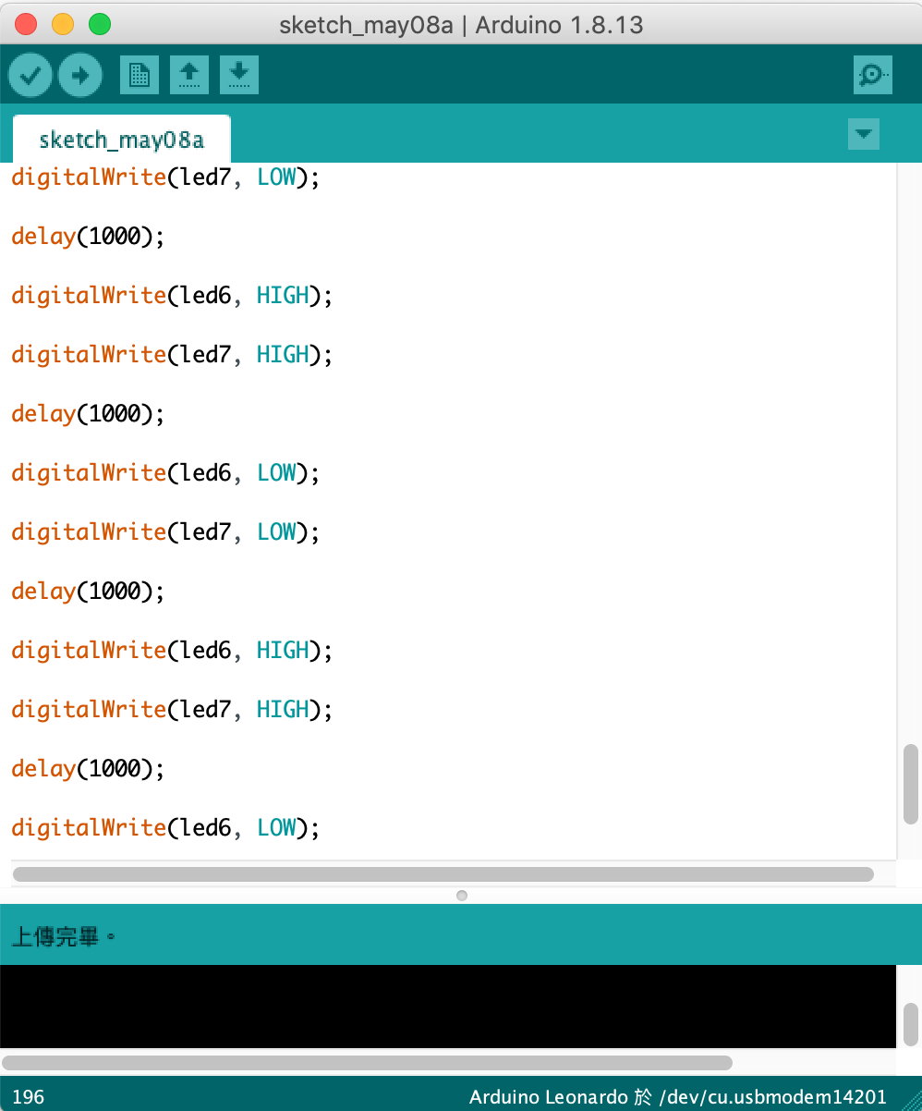Click first digitalWrite(led6, LOW); line
922x1111 pixels.
coord(165,473)
